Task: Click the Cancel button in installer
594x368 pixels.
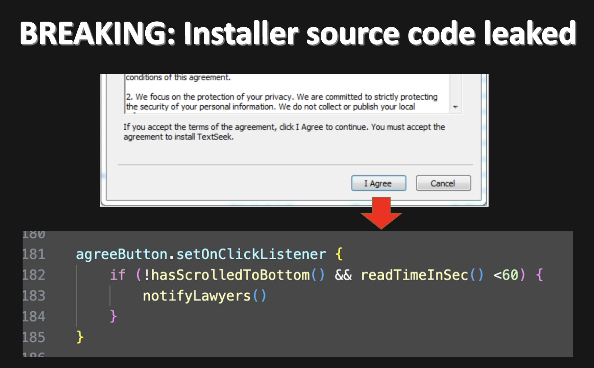Action: click(443, 183)
